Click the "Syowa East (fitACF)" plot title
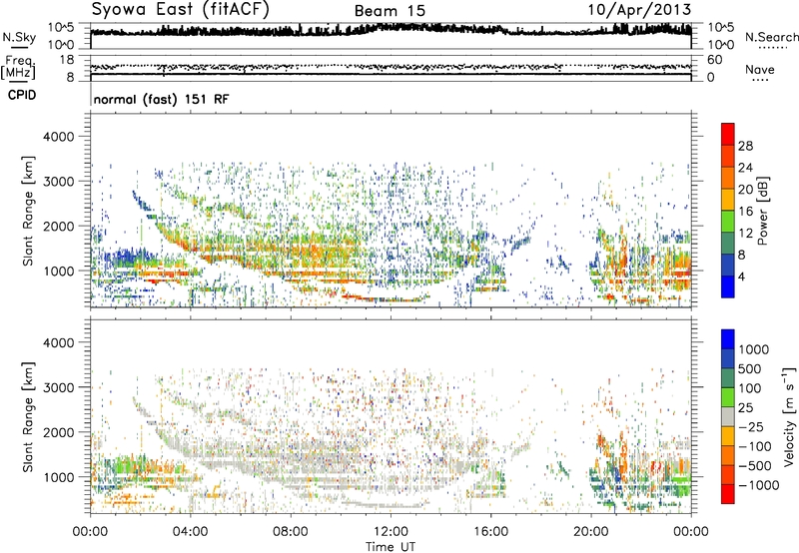 point(181,9)
